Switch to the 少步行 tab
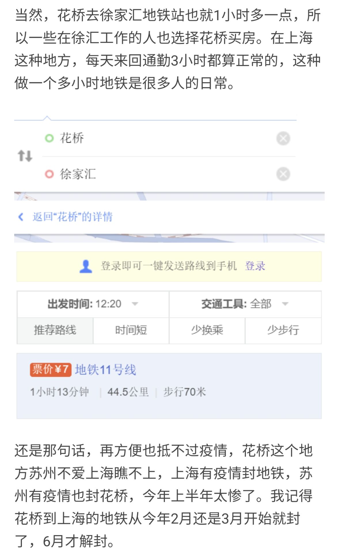 point(283,330)
